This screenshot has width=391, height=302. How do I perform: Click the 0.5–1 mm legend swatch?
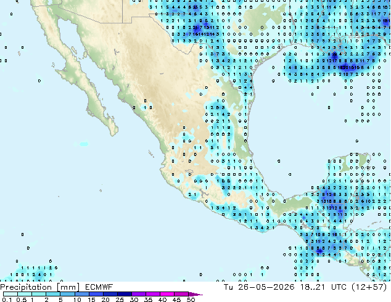pyautogui.click(x=25, y=294)
